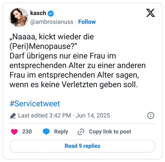
Task: Click the pink heart like icon
Action: pos(14,131)
